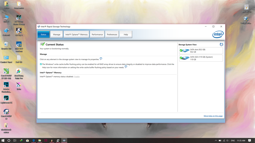
Task: Open the Adobe Photoshop desktop shortcut
Action: point(6,85)
